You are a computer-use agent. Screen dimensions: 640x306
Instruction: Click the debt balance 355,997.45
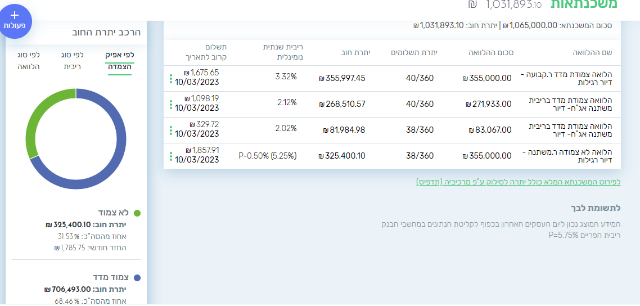(342, 78)
